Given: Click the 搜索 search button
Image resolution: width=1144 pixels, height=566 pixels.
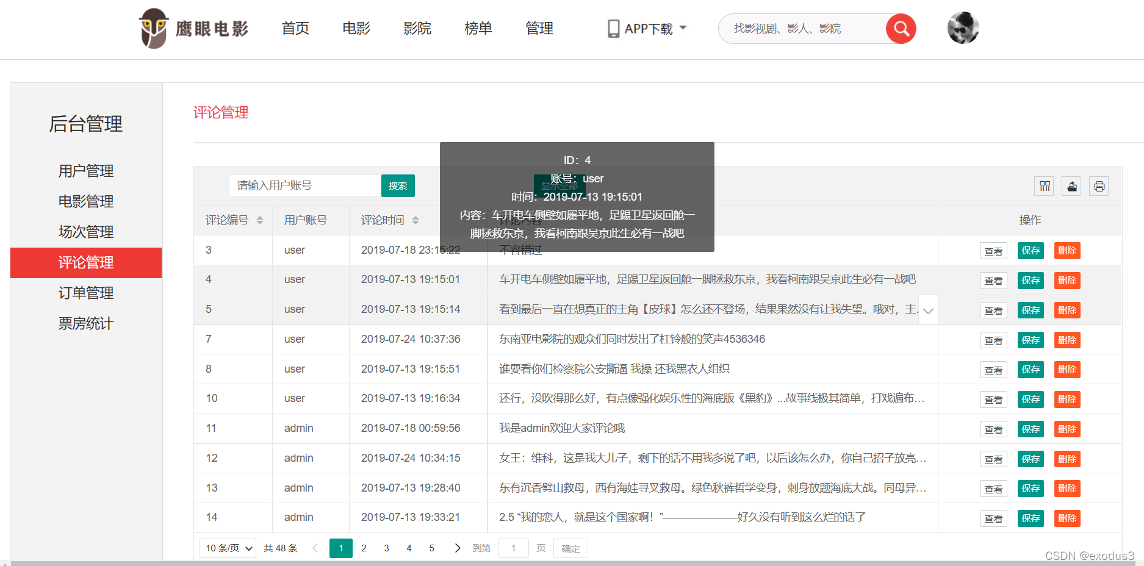Looking at the screenshot, I should [x=397, y=185].
